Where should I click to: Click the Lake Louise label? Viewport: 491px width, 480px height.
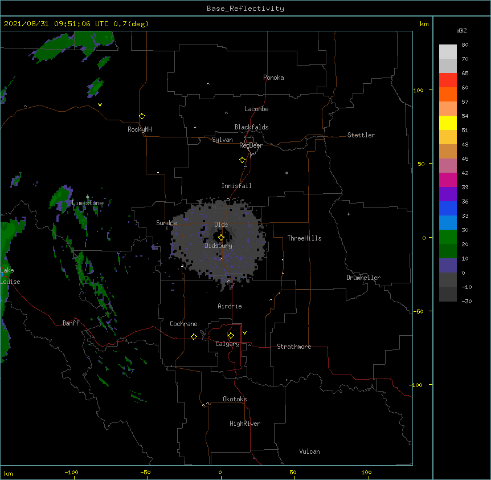pos(10,276)
